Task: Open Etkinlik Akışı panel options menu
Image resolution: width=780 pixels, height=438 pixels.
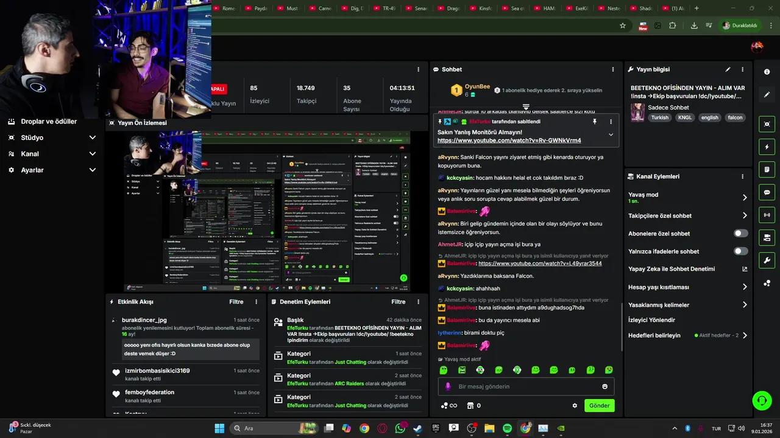Action: (x=257, y=302)
